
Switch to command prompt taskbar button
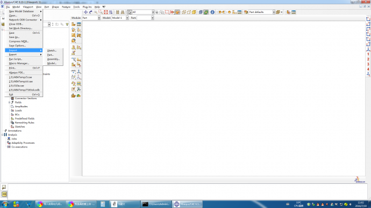point(156,204)
